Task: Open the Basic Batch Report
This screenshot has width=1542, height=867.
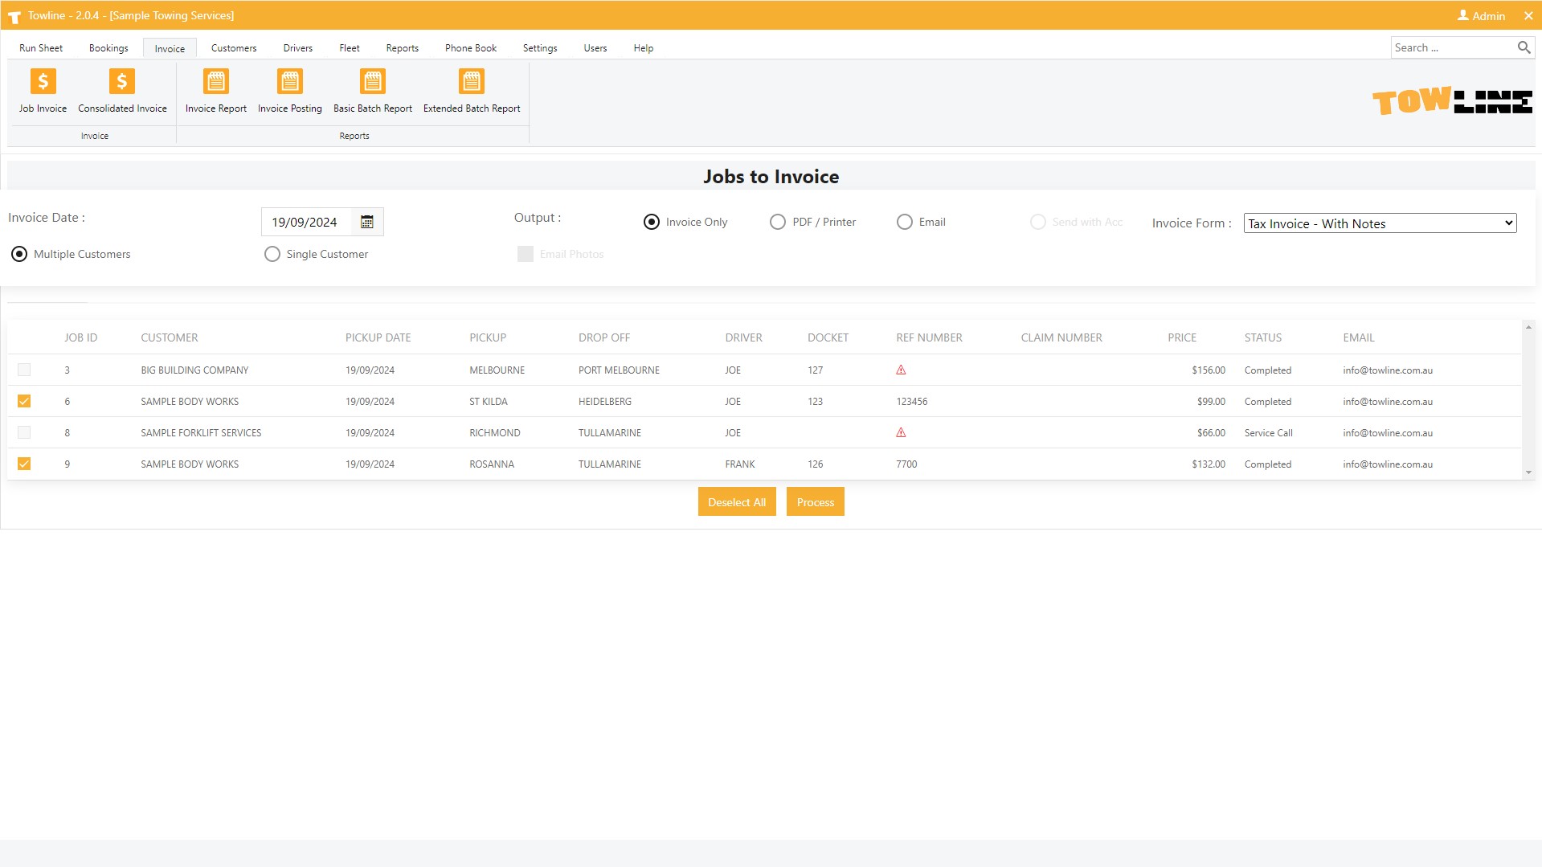Action: pyautogui.click(x=372, y=91)
